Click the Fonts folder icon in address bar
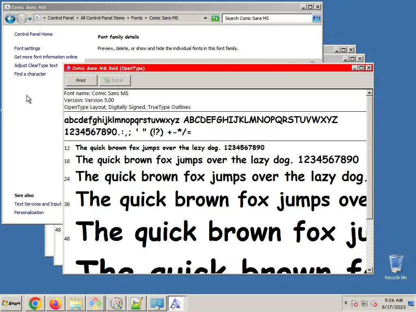The height and width of the screenshot is (312, 416). [37, 18]
